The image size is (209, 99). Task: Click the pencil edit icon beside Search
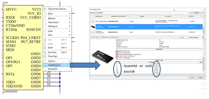203,13
